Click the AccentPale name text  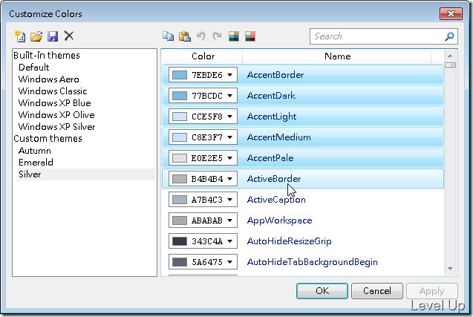click(x=270, y=158)
